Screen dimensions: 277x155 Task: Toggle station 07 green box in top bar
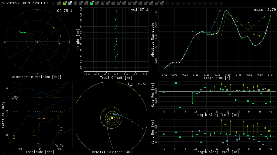coord(91,3)
